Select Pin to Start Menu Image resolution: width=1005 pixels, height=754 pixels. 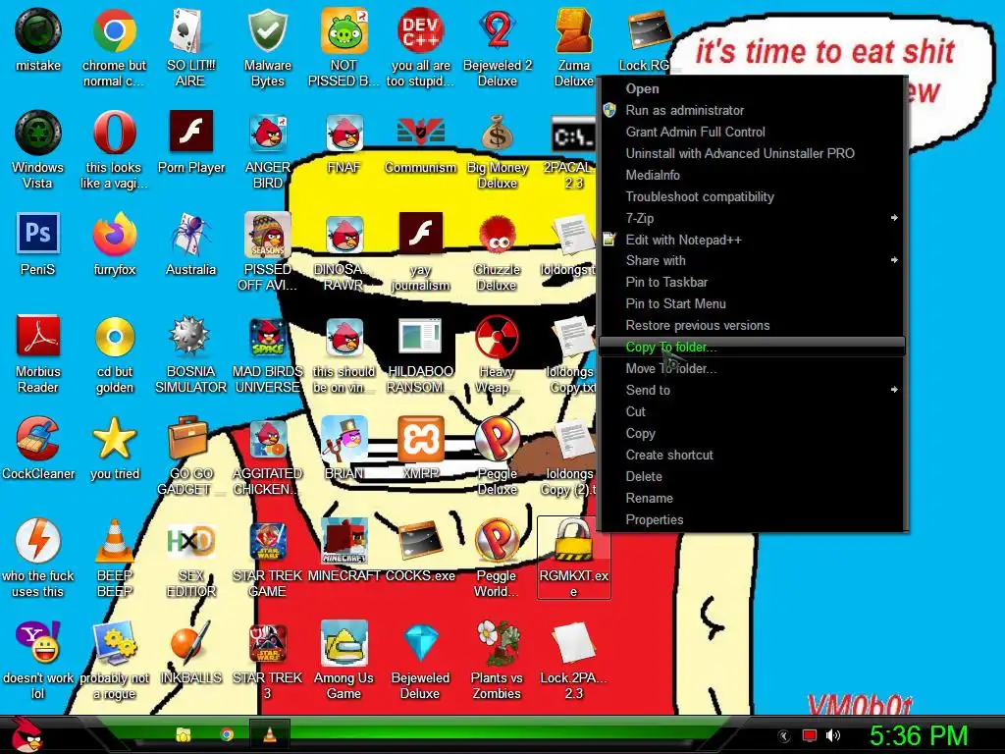[x=753, y=304]
